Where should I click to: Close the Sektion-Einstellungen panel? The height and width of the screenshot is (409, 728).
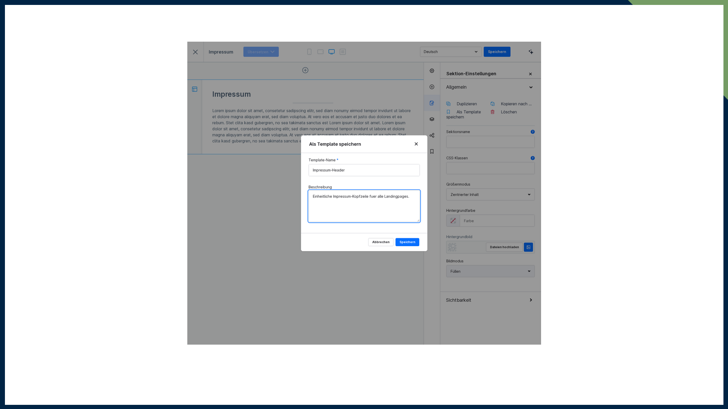click(x=530, y=74)
